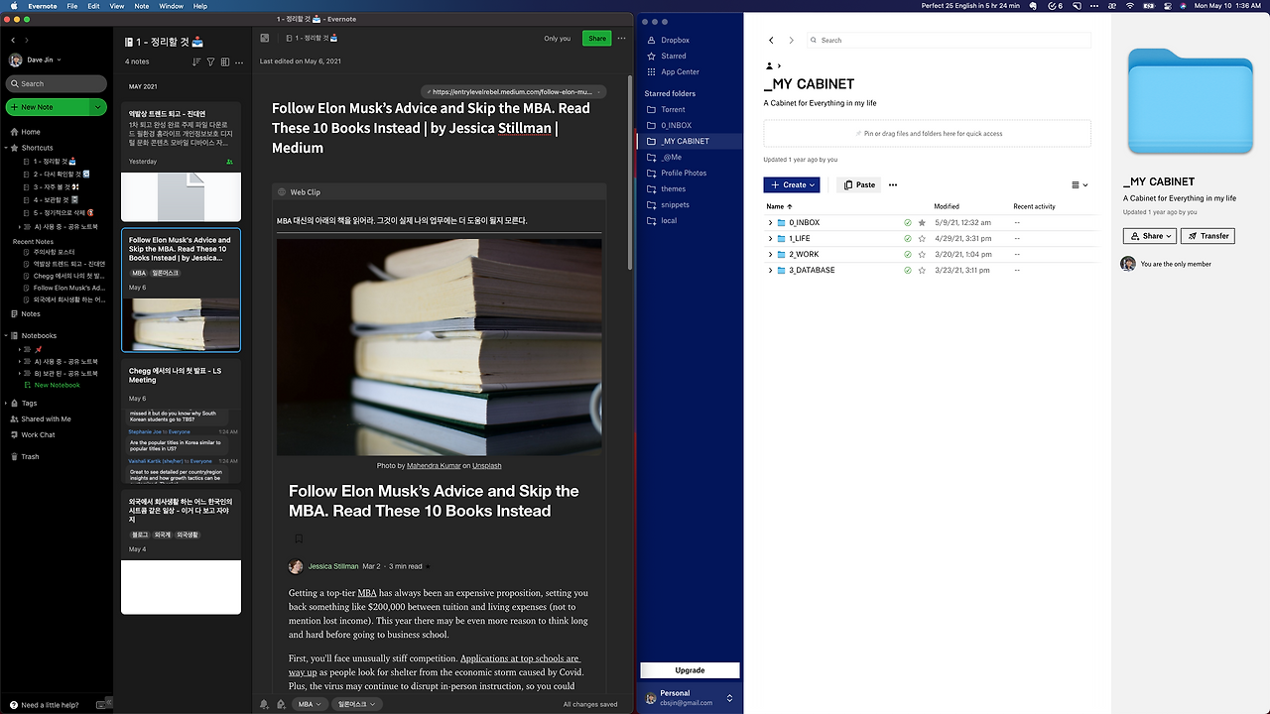Open the Note menu in menu bar
This screenshot has width=1270, height=714.
click(x=141, y=6)
